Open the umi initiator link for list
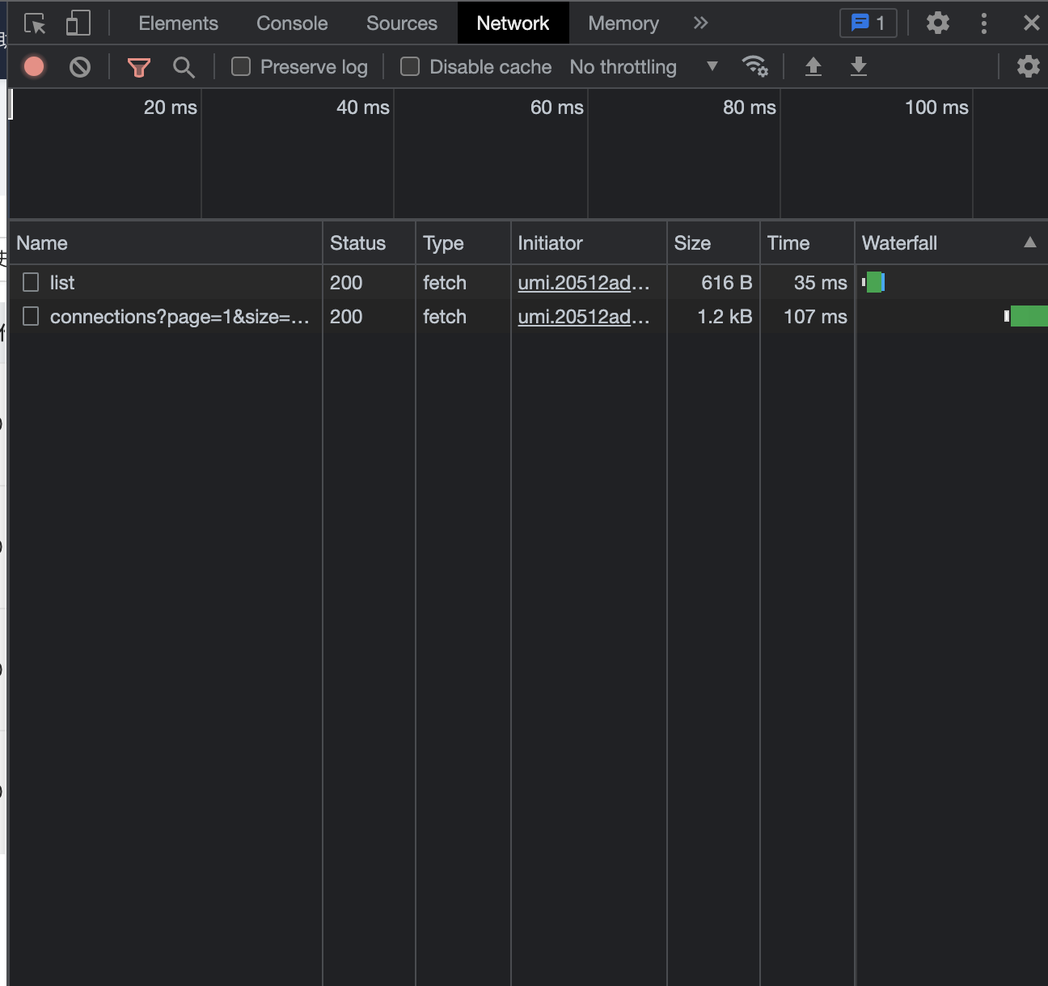 point(583,283)
